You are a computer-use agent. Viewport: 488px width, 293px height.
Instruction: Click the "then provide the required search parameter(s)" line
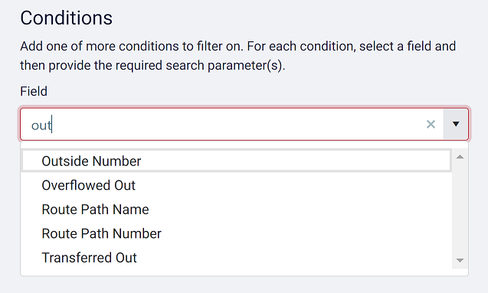pyautogui.click(x=152, y=66)
